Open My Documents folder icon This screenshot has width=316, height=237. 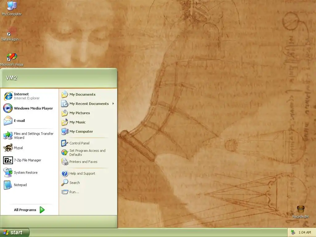(x=64, y=94)
